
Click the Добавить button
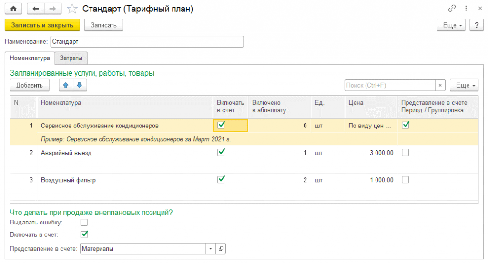coord(30,85)
